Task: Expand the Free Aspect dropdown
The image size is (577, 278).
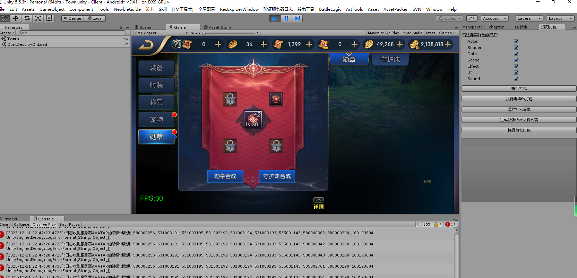Action: pyautogui.click(x=161, y=33)
